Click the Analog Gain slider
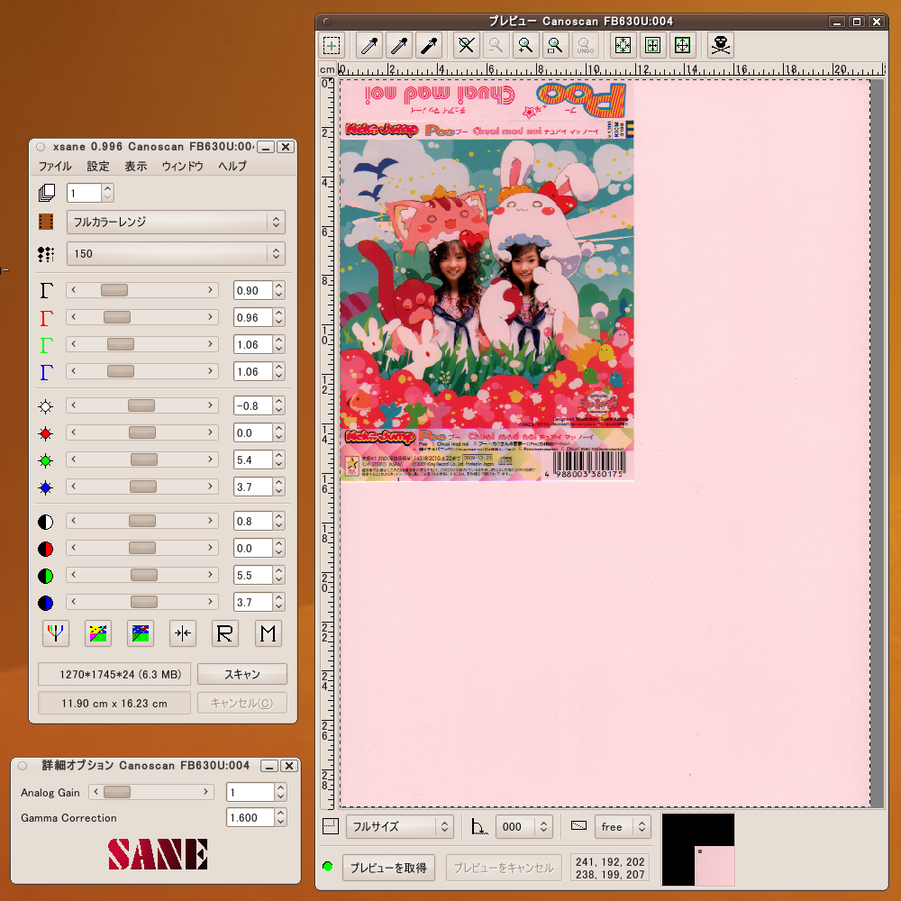Screen dimensions: 901x901 point(151,792)
